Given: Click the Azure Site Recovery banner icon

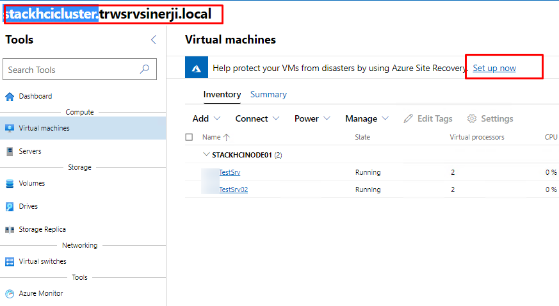Looking at the screenshot, I should tap(197, 67).
